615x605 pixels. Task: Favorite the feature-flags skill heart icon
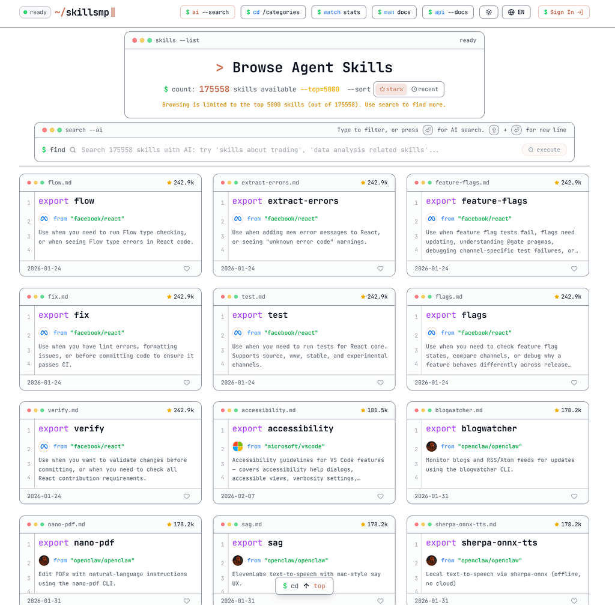click(x=574, y=269)
